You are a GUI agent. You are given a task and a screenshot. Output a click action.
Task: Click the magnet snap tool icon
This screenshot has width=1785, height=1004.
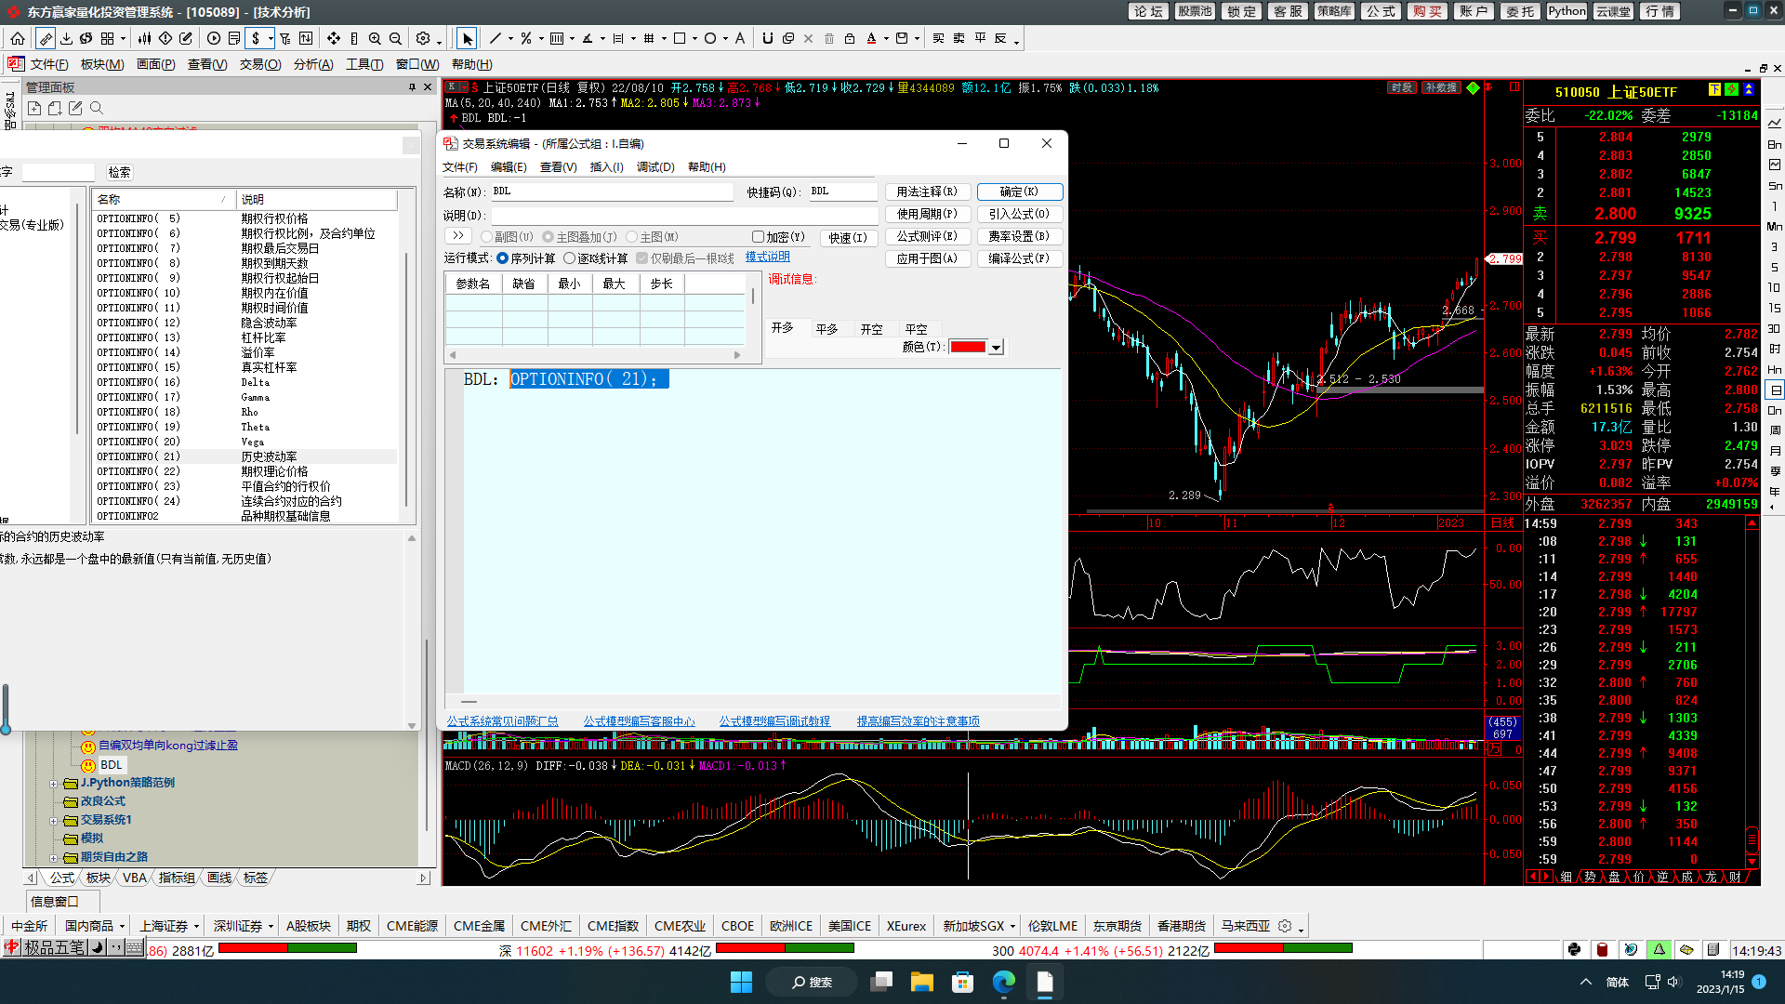[767, 38]
